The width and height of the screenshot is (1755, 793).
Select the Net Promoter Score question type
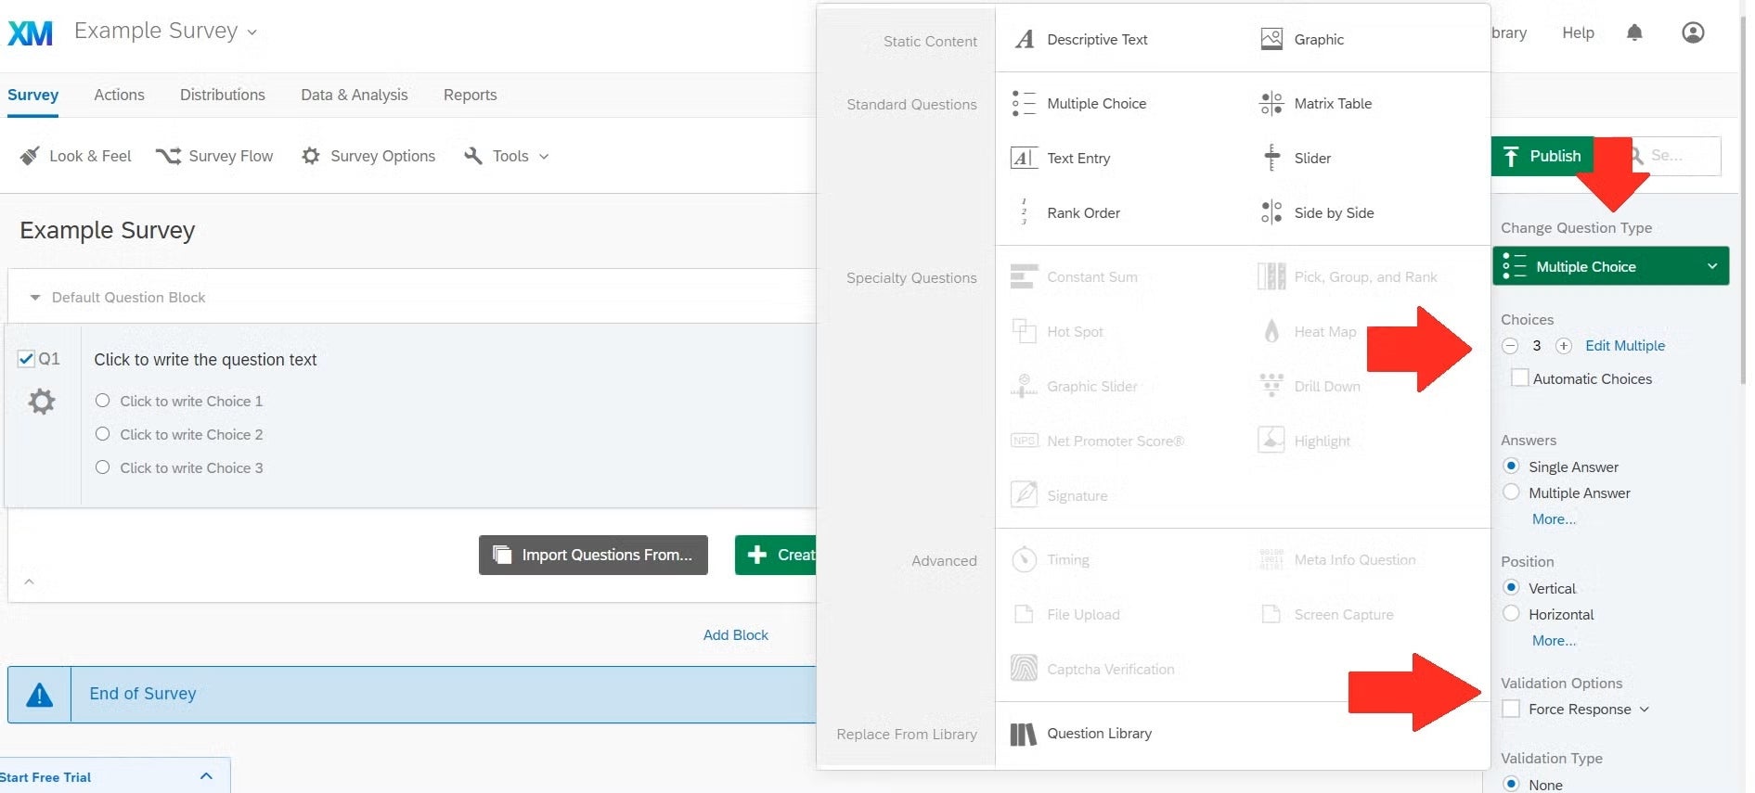click(x=1098, y=441)
